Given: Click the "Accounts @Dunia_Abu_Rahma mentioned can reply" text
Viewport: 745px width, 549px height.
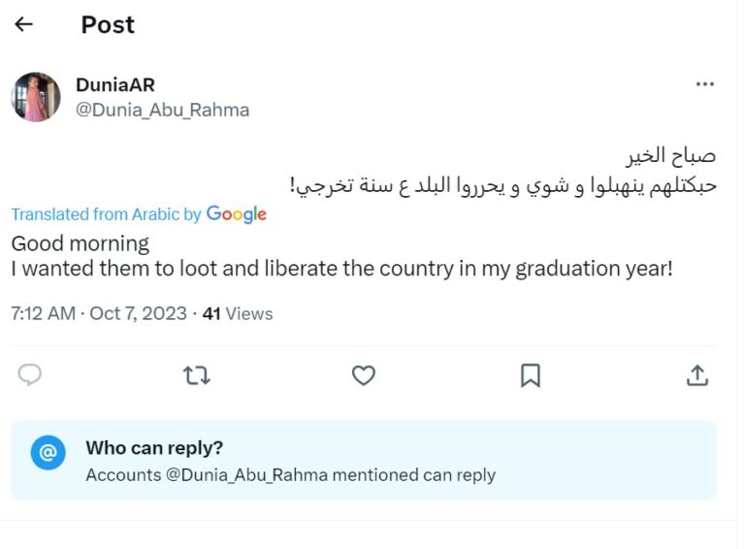Looking at the screenshot, I should 290,475.
